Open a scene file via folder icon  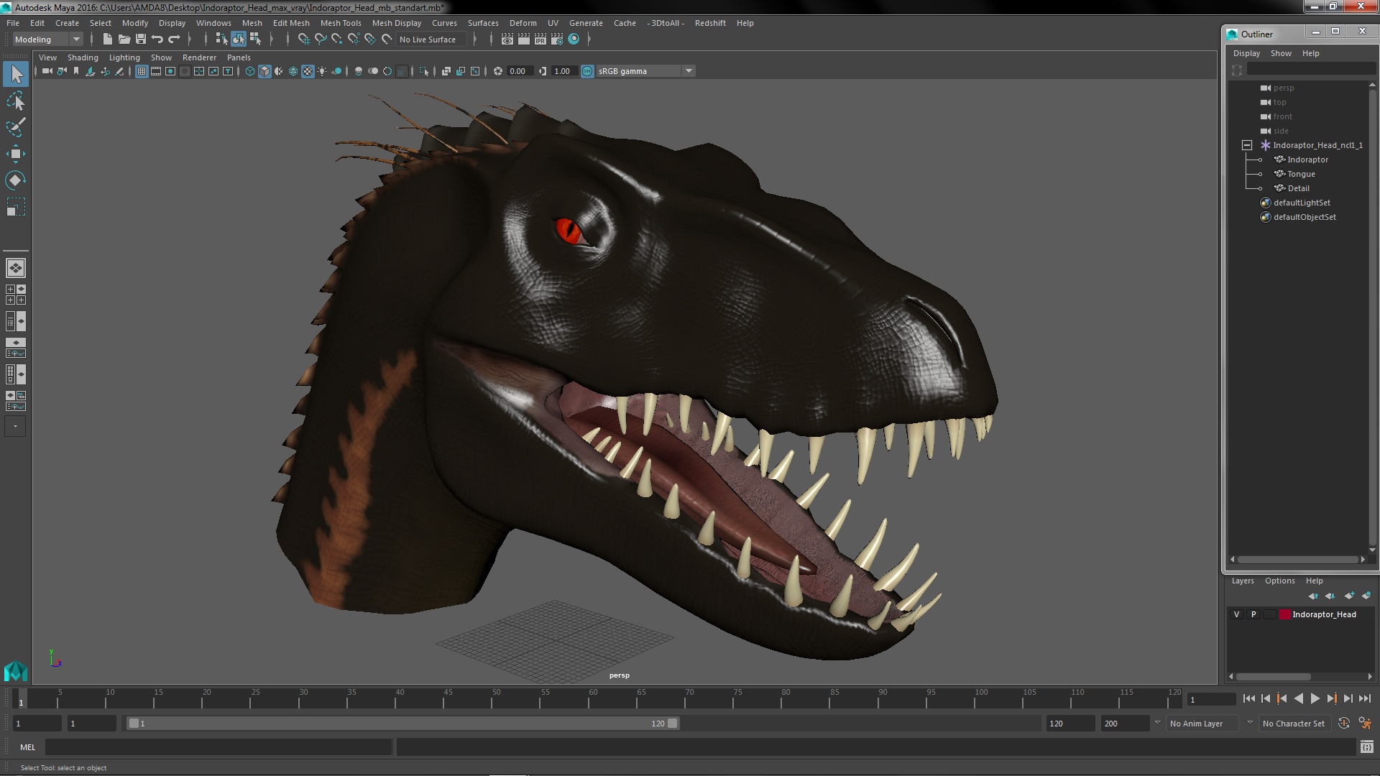[124, 40]
